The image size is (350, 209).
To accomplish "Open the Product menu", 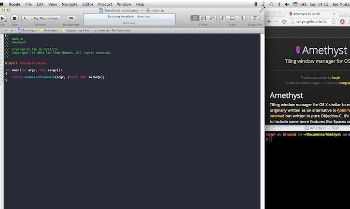I will click(105, 4).
